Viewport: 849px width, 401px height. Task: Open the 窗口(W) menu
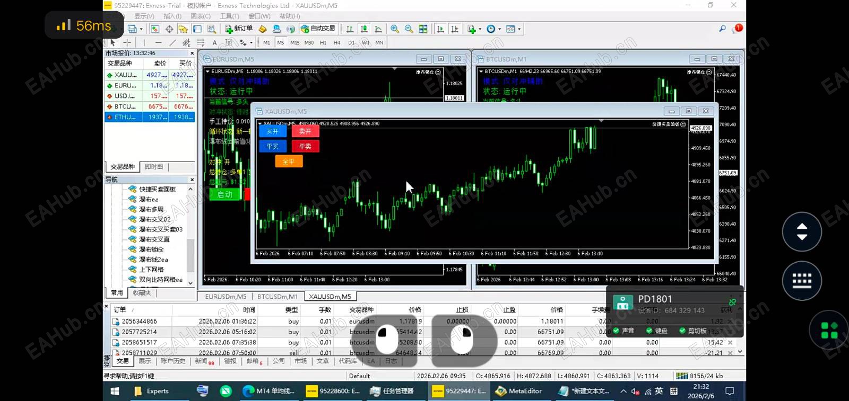point(259,16)
